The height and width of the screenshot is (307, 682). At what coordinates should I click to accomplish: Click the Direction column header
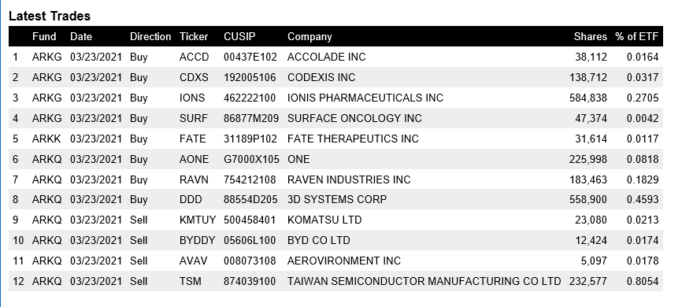(x=150, y=36)
